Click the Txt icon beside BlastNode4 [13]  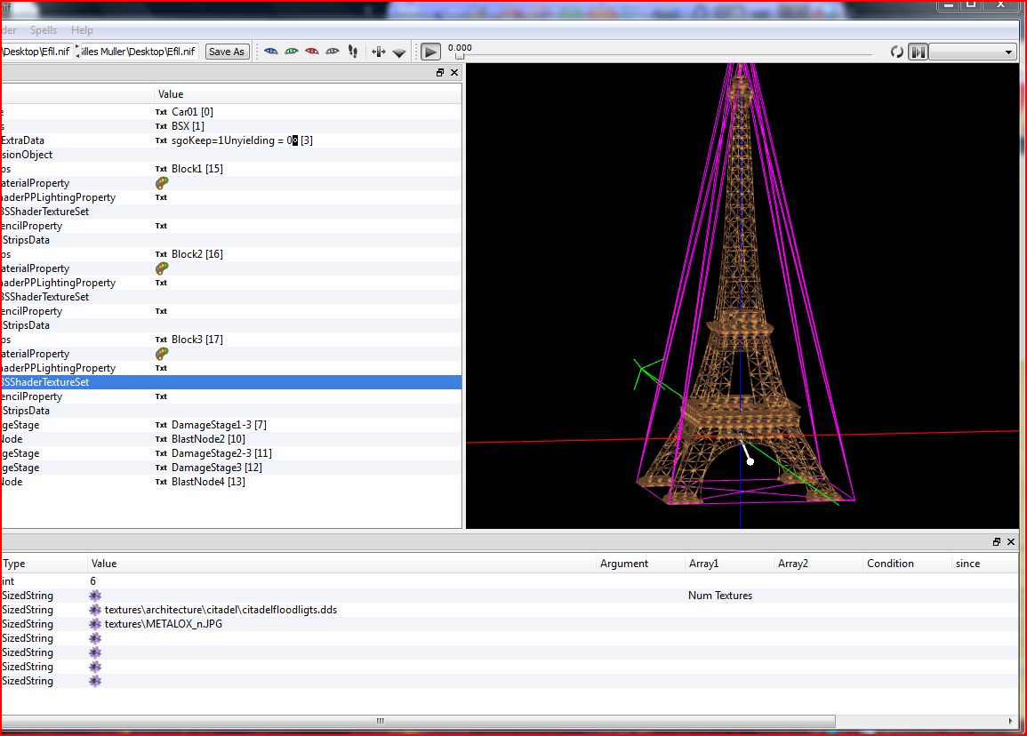click(x=161, y=482)
